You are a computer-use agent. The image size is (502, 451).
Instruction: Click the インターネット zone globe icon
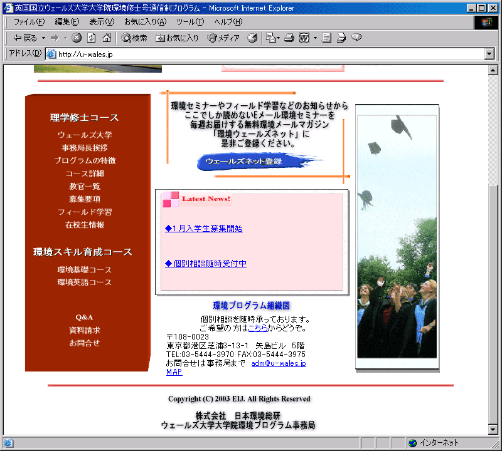pyautogui.click(x=413, y=443)
